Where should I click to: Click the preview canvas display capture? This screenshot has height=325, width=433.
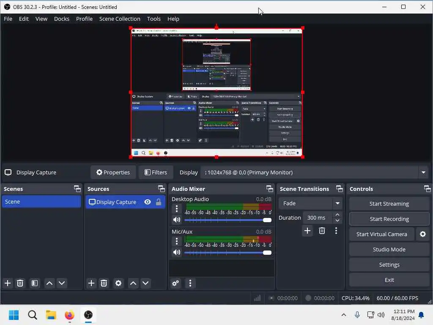pos(216,93)
